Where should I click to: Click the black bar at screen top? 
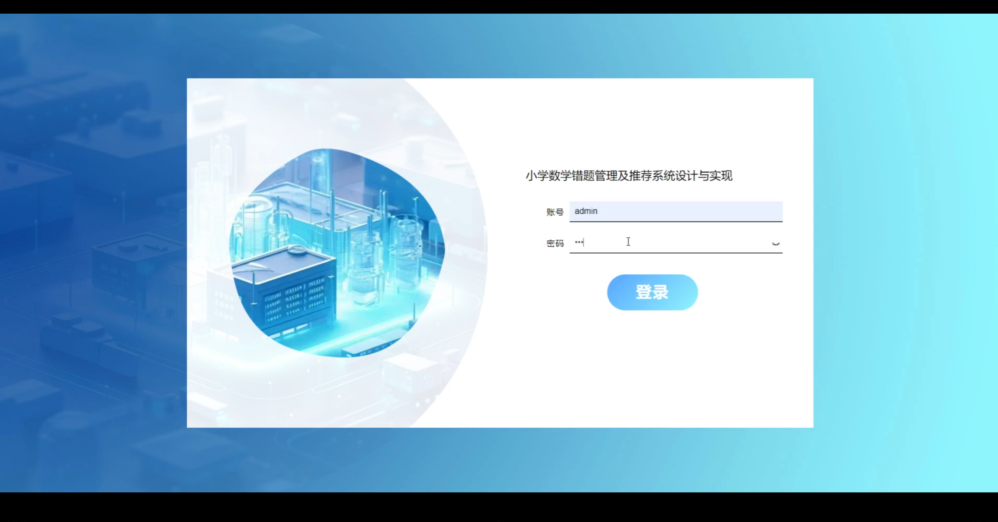point(499,6)
